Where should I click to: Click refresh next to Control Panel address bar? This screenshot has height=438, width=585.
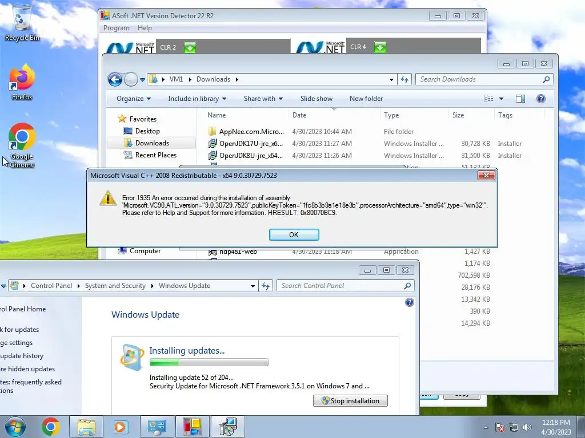click(265, 286)
